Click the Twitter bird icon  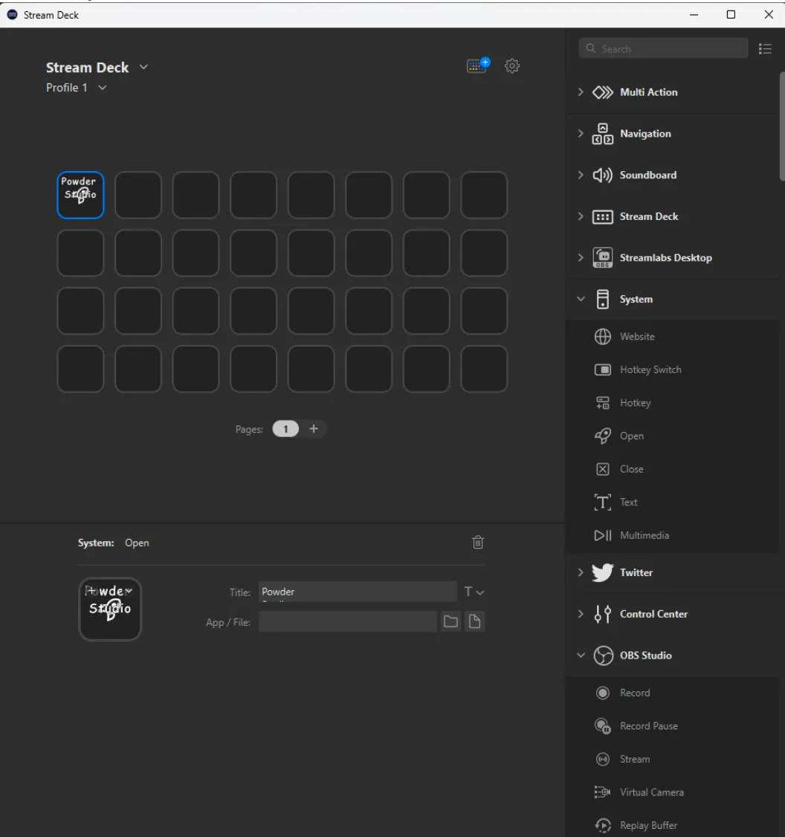tap(602, 573)
